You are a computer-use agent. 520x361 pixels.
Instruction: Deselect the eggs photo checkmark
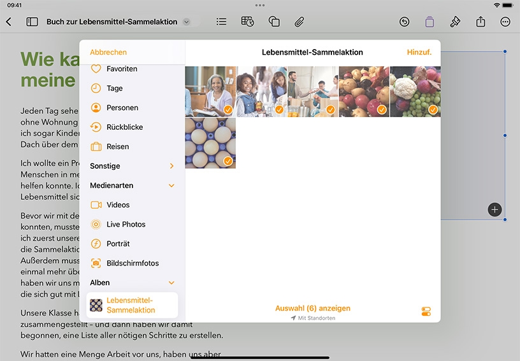pyautogui.click(x=228, y=161)
